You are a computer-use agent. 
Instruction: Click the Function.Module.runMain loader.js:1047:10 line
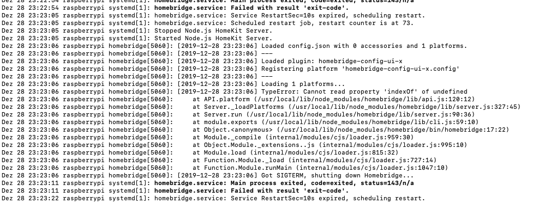(x=225, y=168)
